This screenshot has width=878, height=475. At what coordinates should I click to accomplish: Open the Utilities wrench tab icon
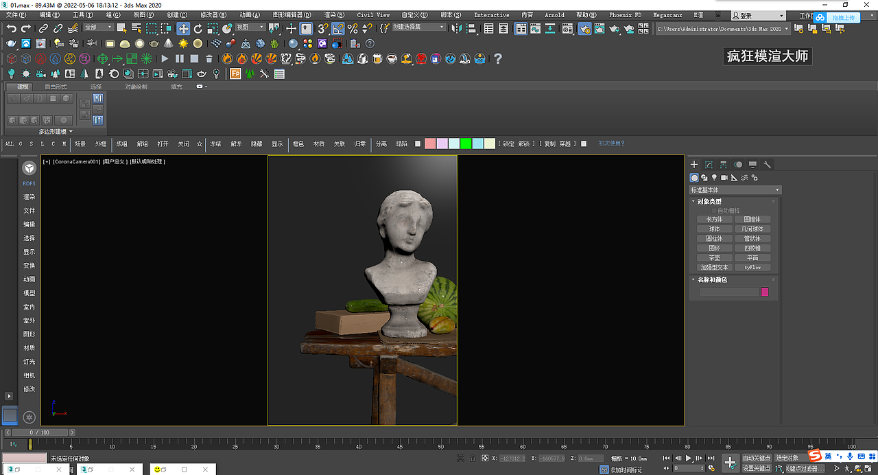[x=768, y=165]
